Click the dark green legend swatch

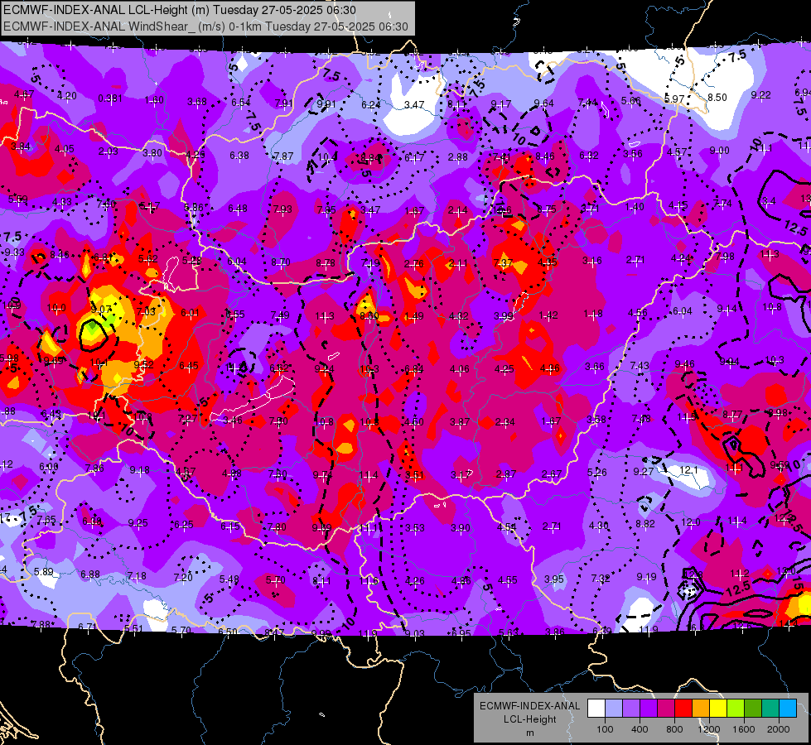click(753, 709)
